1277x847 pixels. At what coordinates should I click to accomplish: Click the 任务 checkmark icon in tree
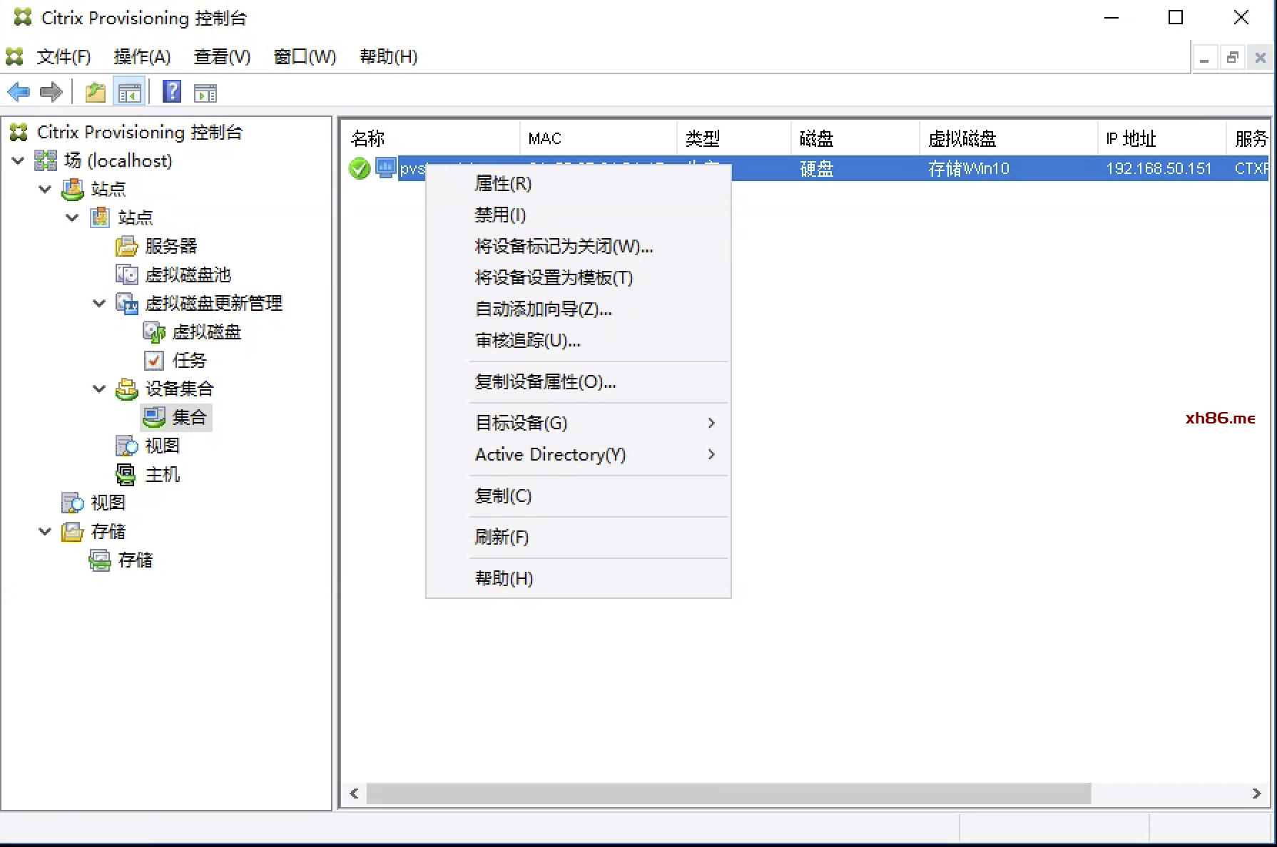click(153, 361)
